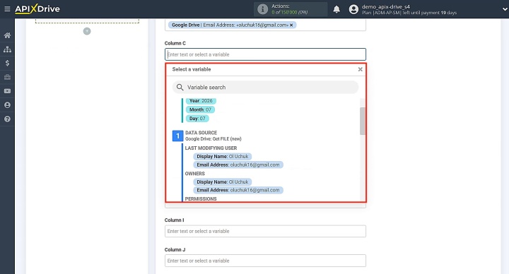Click the user avatar icon
This screenshot has height=274, width=509.
(353, 9)
